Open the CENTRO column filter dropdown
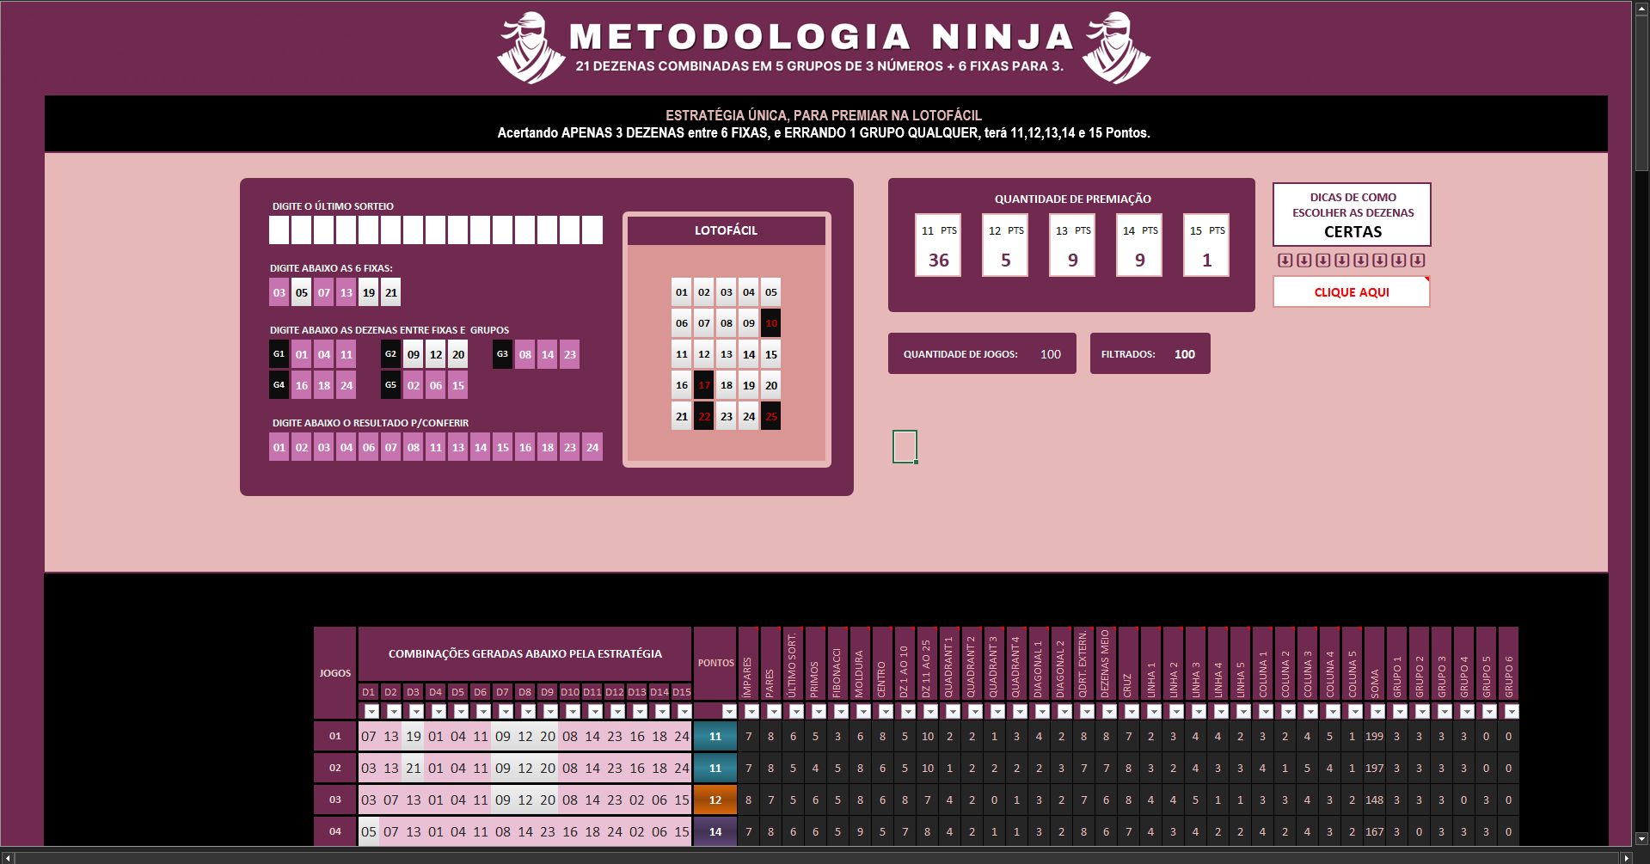Image resolution: width=1650 pixels, height=864 pixels. click(886, 712)
